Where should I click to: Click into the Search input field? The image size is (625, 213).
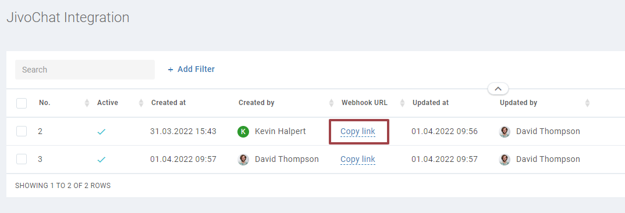[x=85, y=70]
